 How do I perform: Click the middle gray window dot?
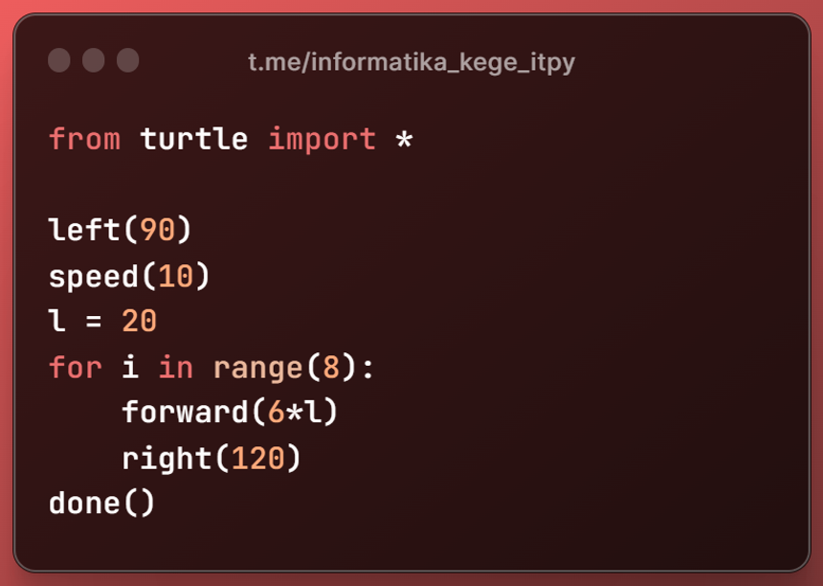(x=94, y=61)
